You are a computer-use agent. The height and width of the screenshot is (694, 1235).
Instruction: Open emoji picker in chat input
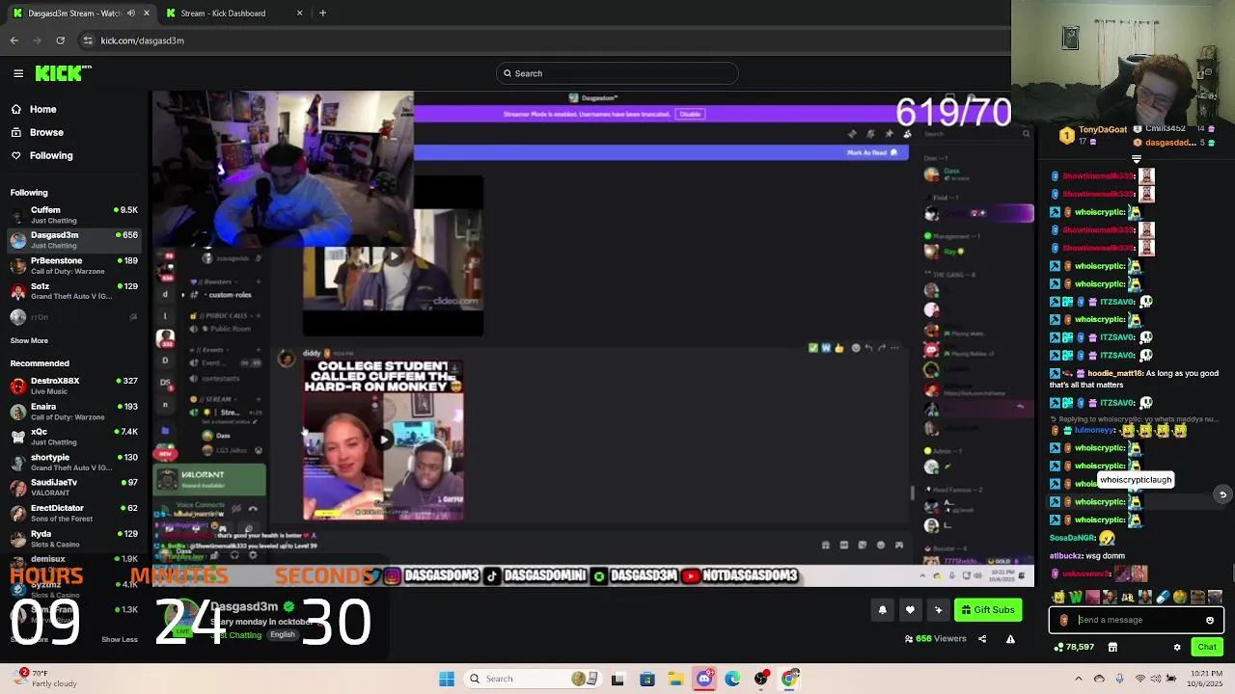coord(1210,620)
